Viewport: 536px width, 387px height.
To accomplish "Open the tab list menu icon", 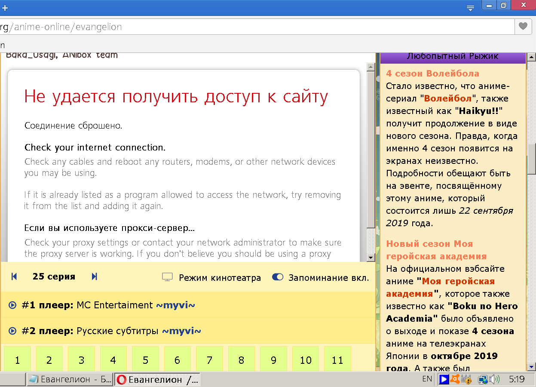I will click(x=471, y=8).
